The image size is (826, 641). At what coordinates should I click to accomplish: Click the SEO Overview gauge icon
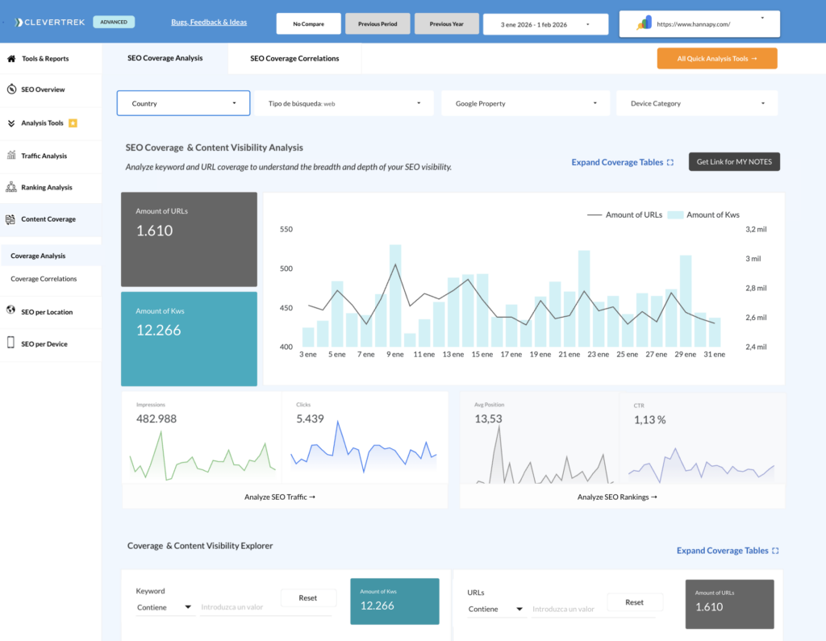(11, 89)
